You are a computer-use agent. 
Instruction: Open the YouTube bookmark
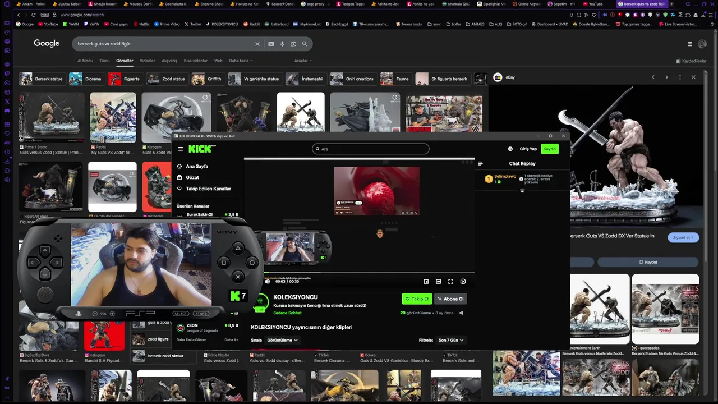48,24
